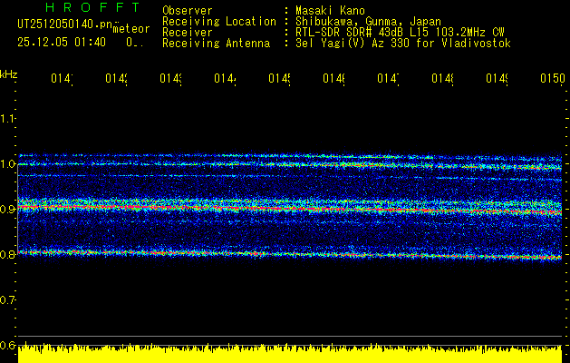Click the 0.6 axis label
Viewport: 570px width, 363px height.
[8, 345]
